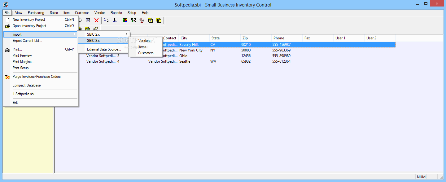Viewport: 446px width, 182px height.
Task: Open the Purchasing menu
Action: (36, 13)
